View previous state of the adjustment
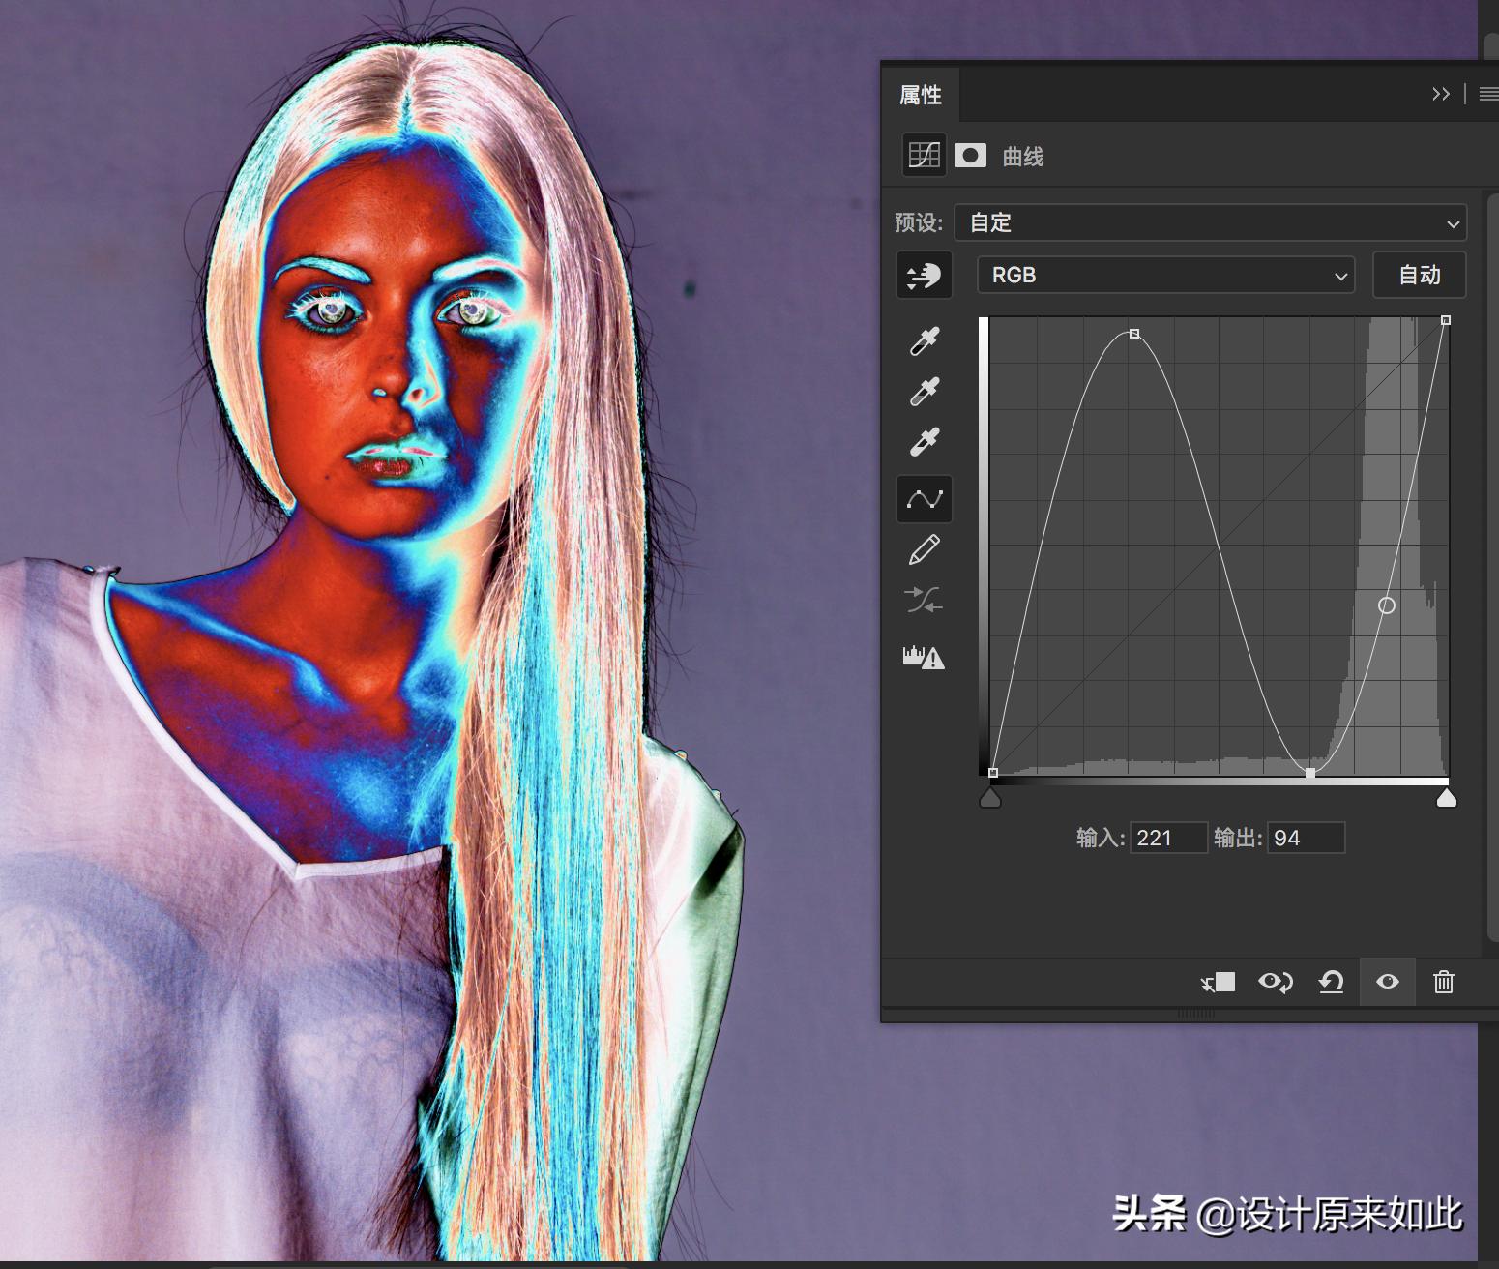Viewport: 1499px width, 1269px height. (1276, 982)
